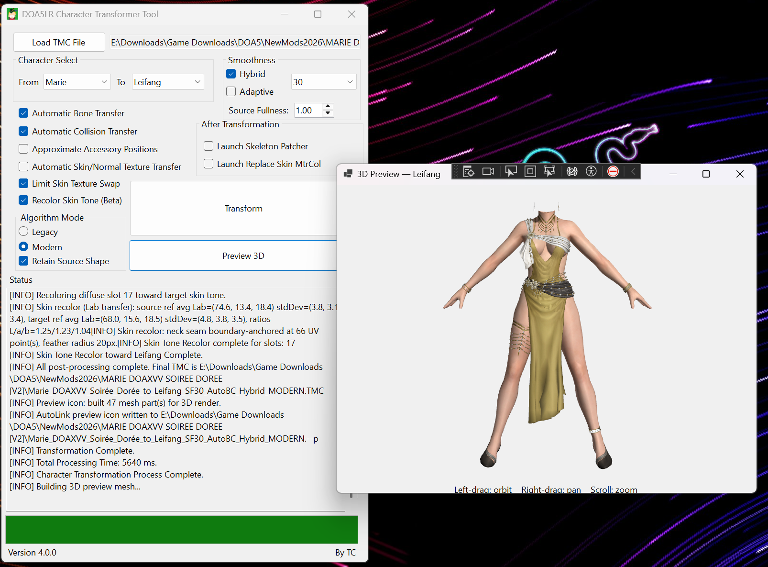Check Launch Replace Skin MtrCol option
Viewport: 768px width, 567px height.
[x=208, y=164]
